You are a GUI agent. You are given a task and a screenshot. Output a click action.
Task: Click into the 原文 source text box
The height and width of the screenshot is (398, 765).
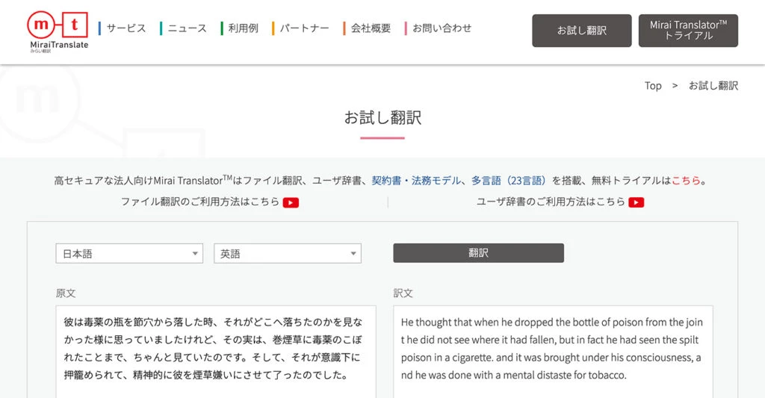coord(215,351)
